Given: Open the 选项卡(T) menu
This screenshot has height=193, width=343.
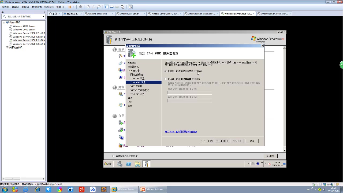Looking at the screenshot, I should click(49, 7).
